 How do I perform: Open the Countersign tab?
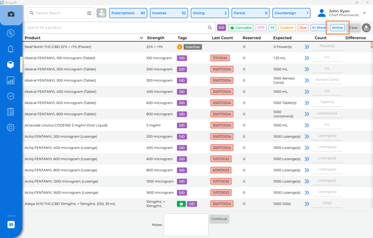pos(291,13)
